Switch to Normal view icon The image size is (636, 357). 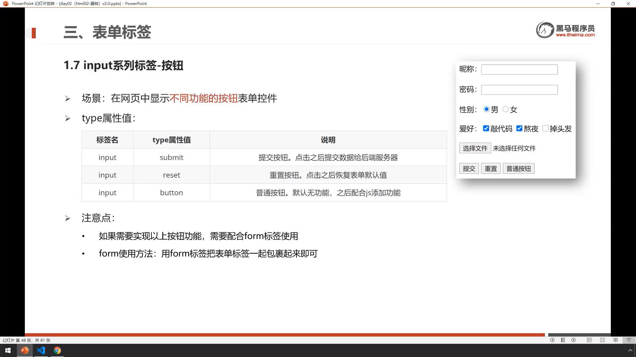pyautogui.click(x=589, y=340)
